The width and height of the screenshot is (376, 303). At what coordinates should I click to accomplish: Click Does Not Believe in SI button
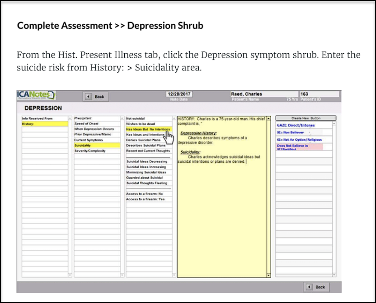[x=304, y=147]
